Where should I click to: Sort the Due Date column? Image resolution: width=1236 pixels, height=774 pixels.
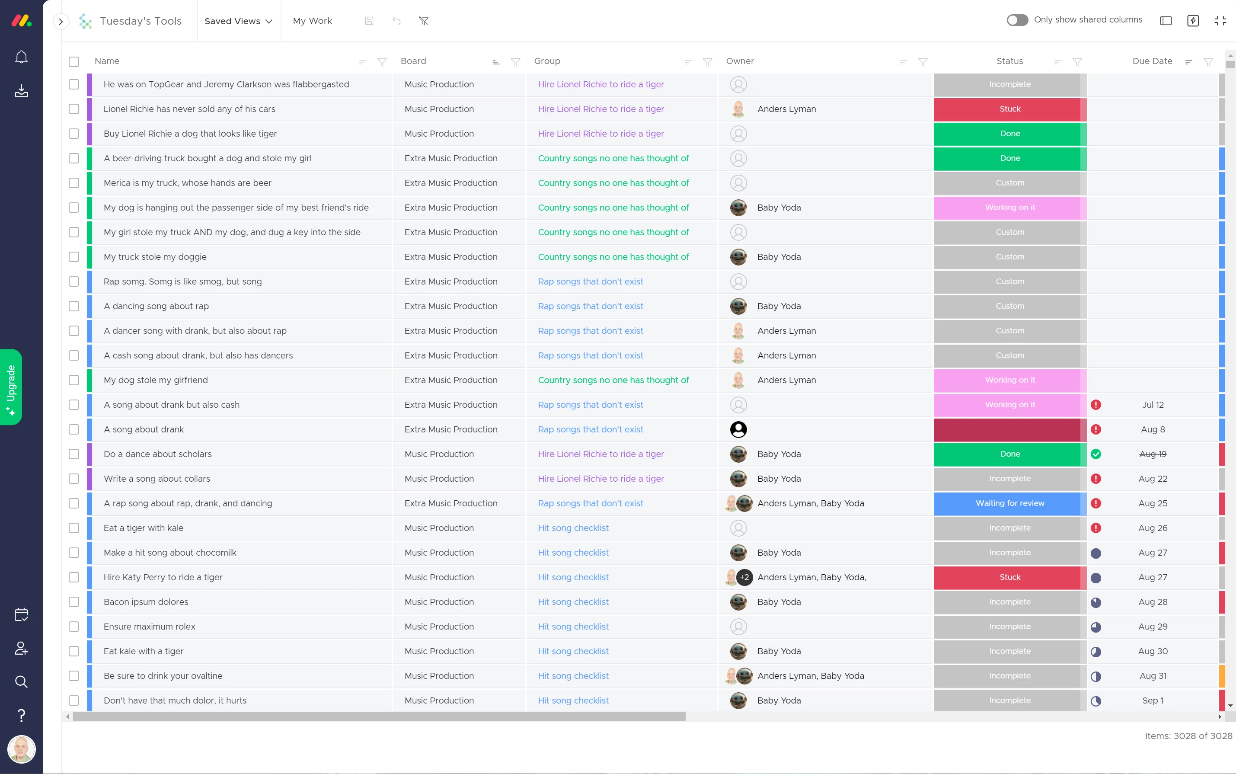[x=1189, y=62]
